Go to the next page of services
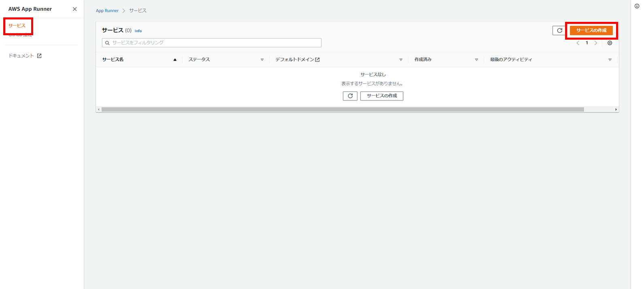 tap(596, 43)
